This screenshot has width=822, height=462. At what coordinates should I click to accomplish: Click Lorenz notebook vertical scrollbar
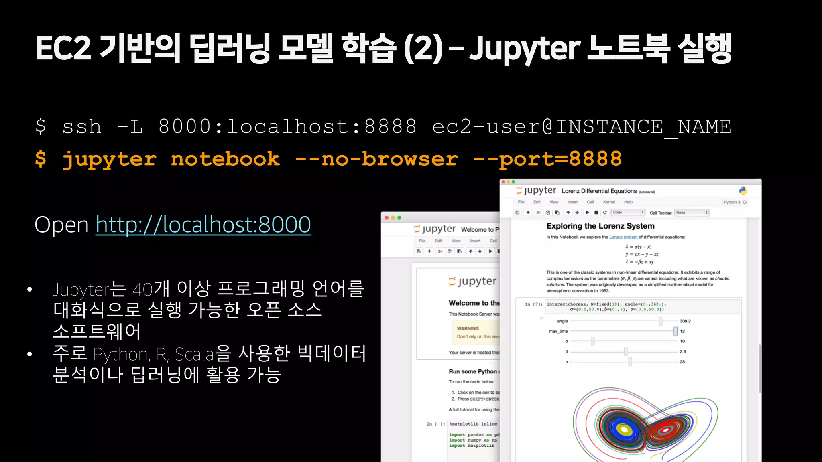tap(759, 369)
